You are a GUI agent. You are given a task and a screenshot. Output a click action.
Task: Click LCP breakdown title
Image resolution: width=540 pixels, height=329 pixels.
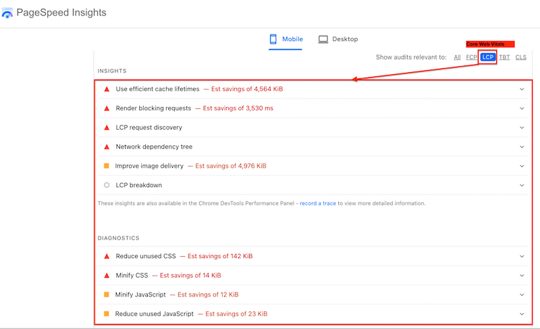[139, 185]
